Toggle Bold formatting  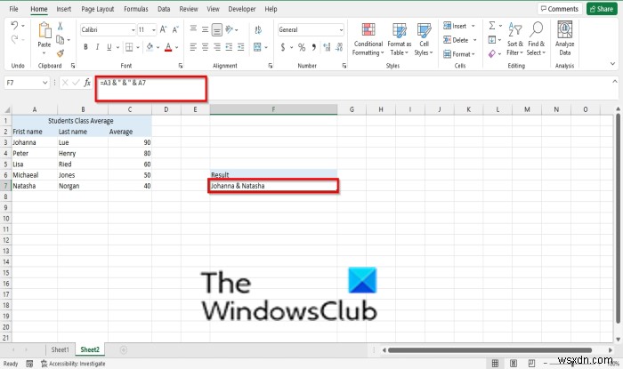click(85, 47)
